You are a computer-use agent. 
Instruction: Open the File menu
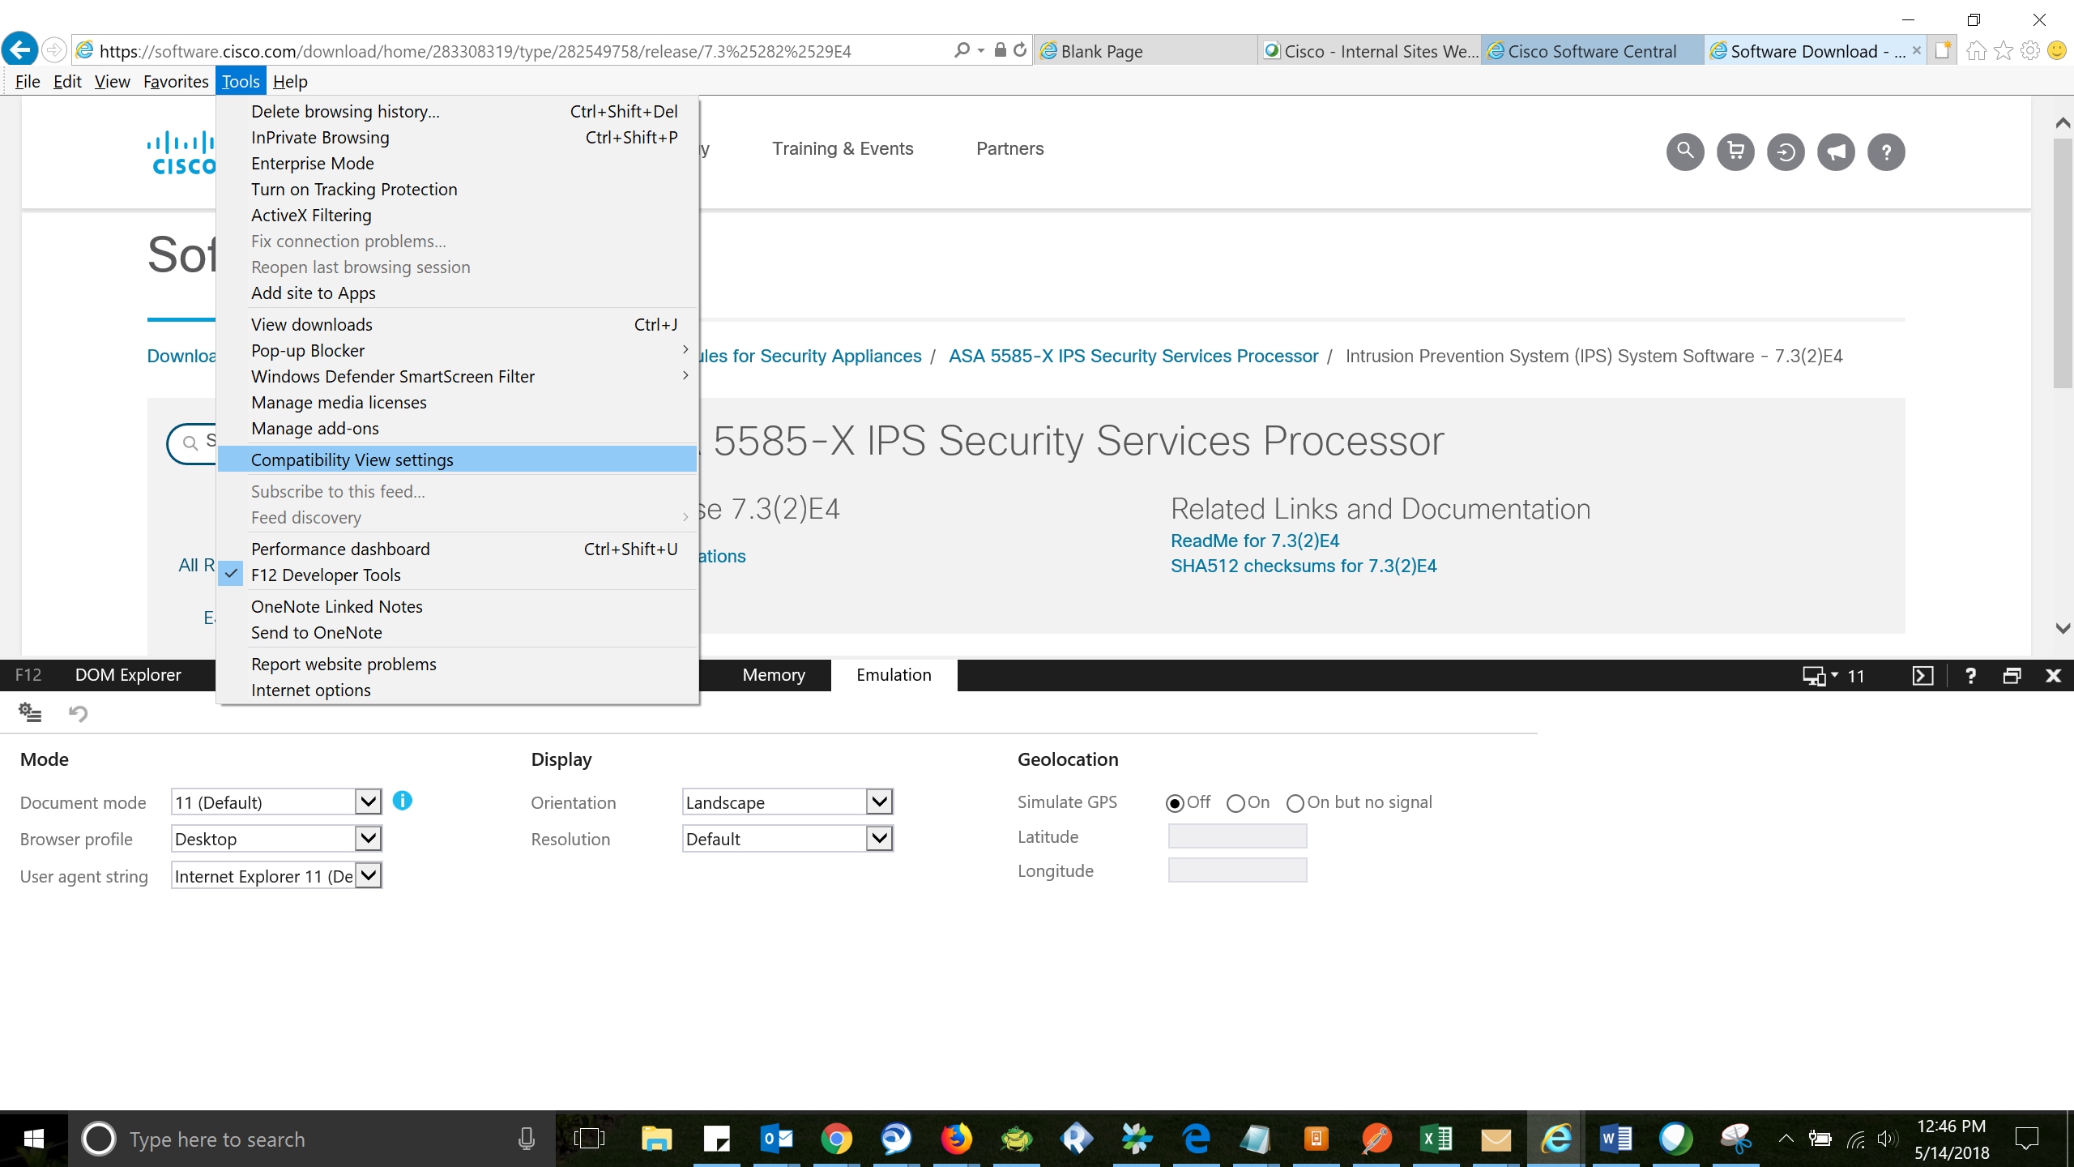pos(28,81)
